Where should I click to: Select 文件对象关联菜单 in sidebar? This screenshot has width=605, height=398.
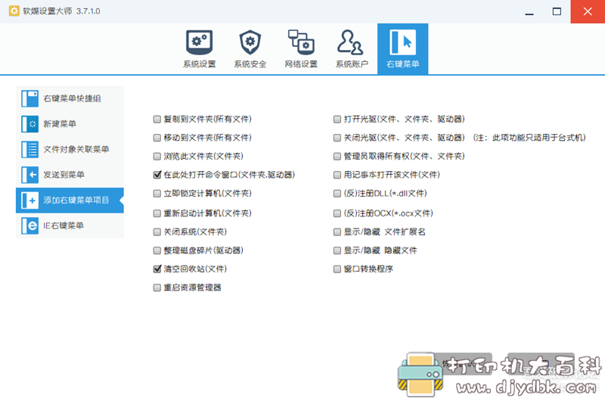(70, 149)
